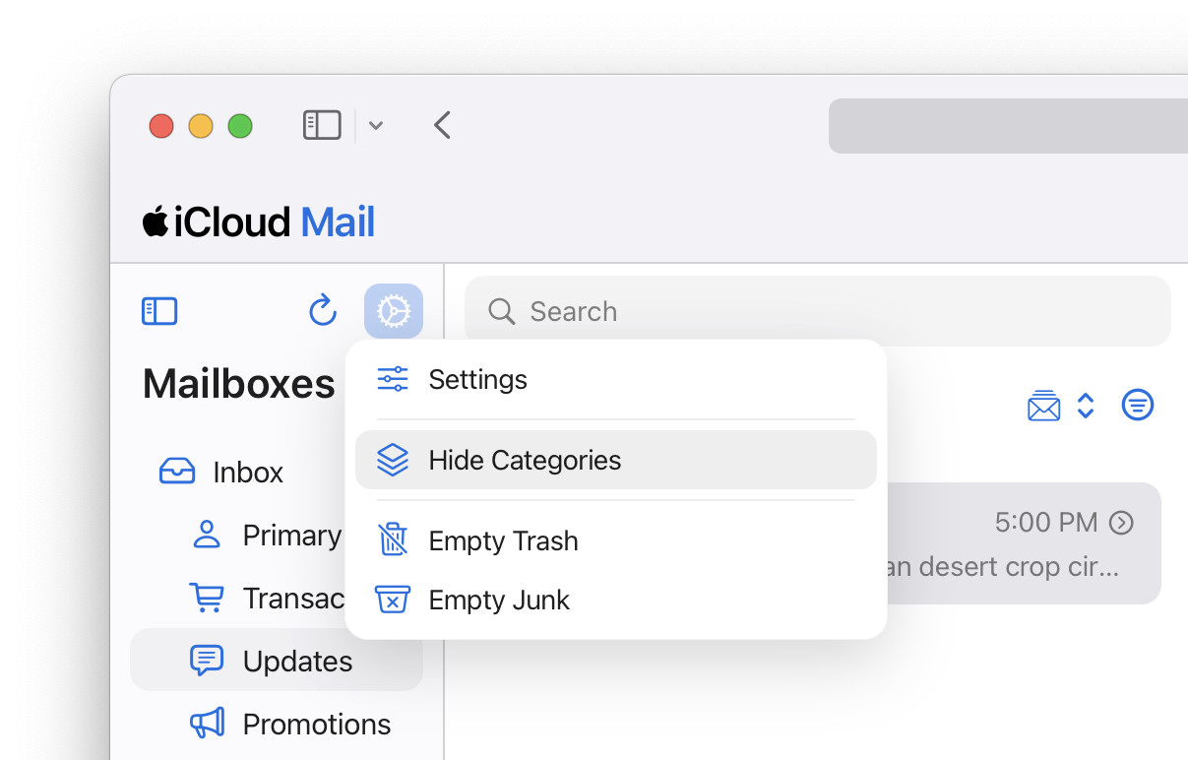Click the gear settings icon in sidebar
The height and width of the screenshot is (760, 1188).
point(394,311)
